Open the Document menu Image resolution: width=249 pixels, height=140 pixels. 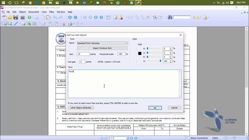tap(34, 12)
